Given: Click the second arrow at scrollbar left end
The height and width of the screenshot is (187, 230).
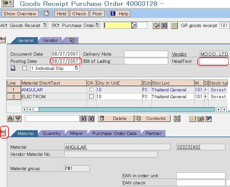Looking at the screenshot, I should pos(30,109).
